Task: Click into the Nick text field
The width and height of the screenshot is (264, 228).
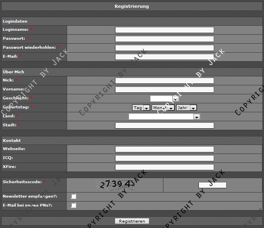Action: pyautogui.click(x=164, y=81)
